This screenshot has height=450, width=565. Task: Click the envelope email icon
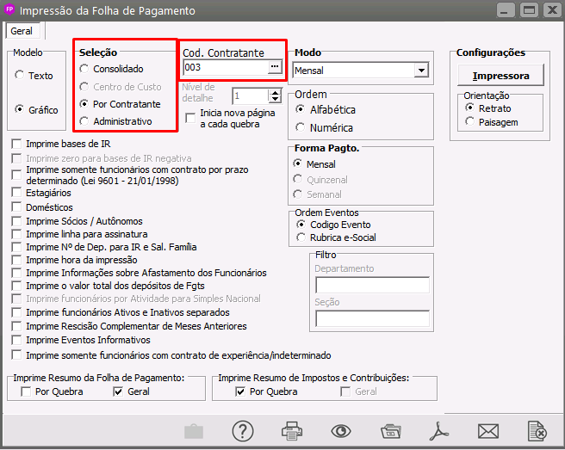point(488,430)
